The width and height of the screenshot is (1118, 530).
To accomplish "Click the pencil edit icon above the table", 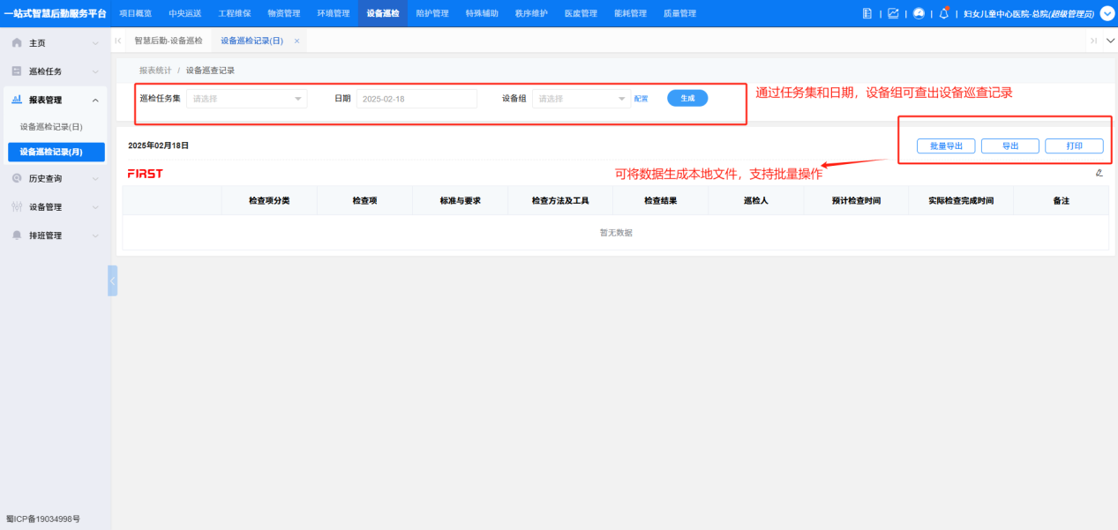I will [1099, 173].
